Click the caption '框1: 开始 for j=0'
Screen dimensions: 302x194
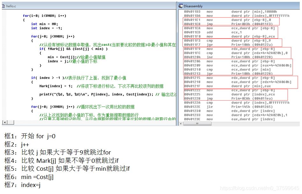[30, 136]
